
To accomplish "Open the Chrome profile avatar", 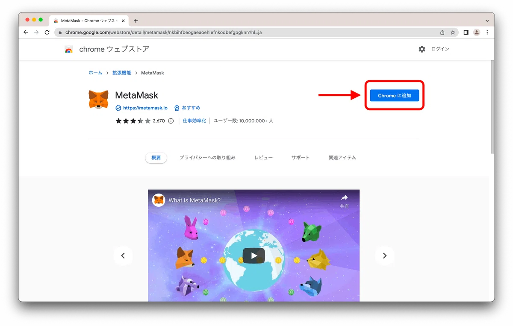I will click(477, 32).
